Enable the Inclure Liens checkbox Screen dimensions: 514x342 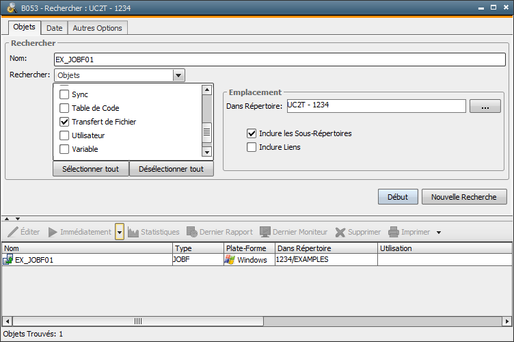click(252, 147)
